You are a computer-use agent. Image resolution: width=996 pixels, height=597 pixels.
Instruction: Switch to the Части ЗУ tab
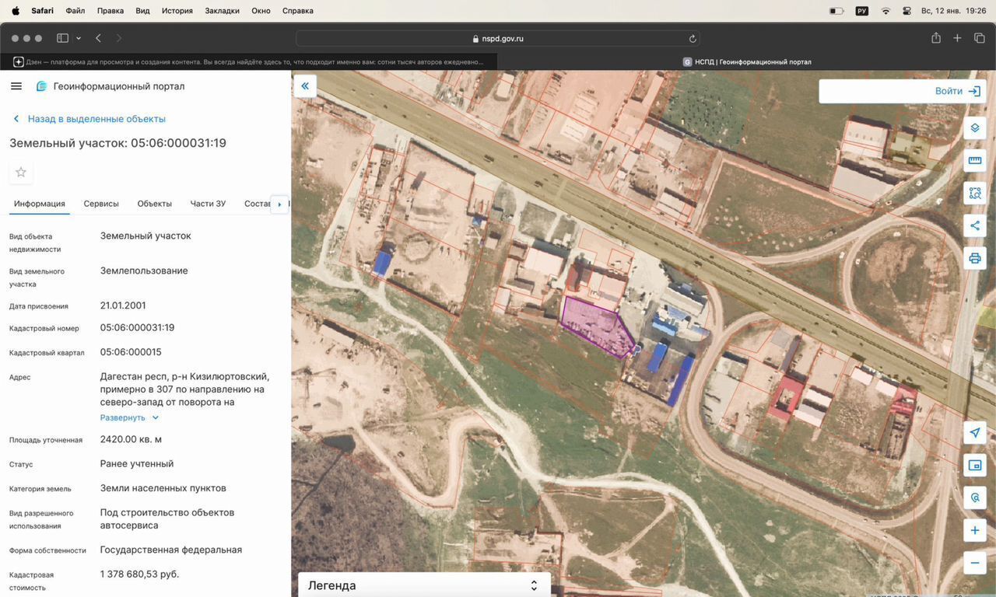pyautogui.click(x=208, y=204)
